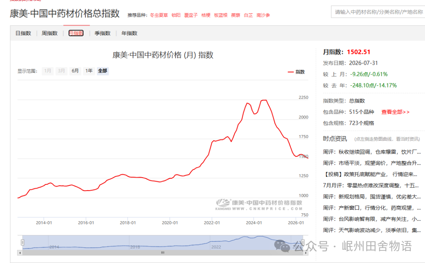This screenshot has height=263, width=425.
Task: Open recommended variety 锁阳
Action: 176,15
